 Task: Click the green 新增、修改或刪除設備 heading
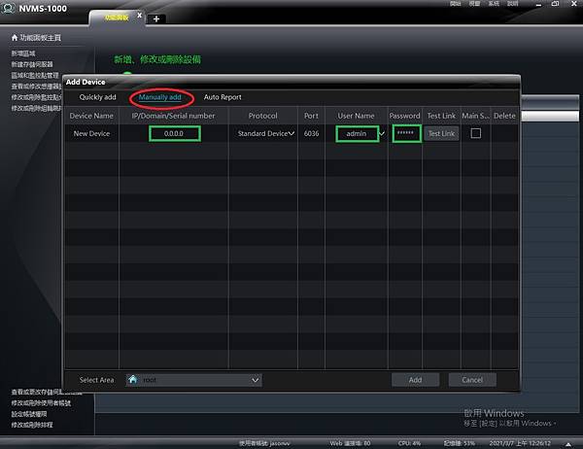pyautogui.click(x=157, y=59)
